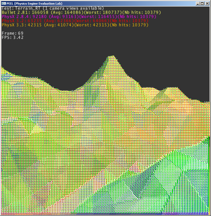Click the 'FPS: 3.42' readout
Viewport: 211px width, 216px height.
tap(13, 37)
